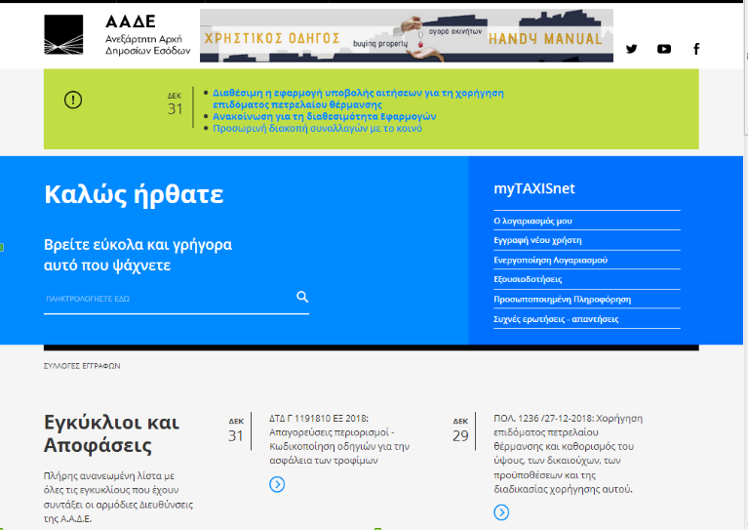Select Εγγραφή νέου χρήστη menu item
This screenshot has height=530, width=748.
537,240
